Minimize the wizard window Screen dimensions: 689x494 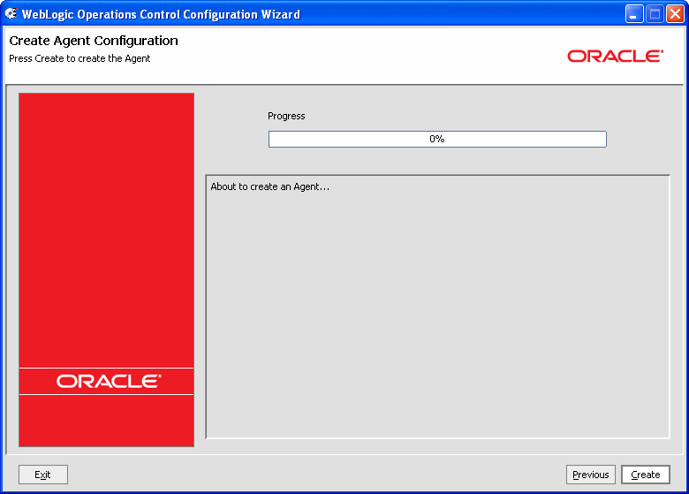pos(634,14)
